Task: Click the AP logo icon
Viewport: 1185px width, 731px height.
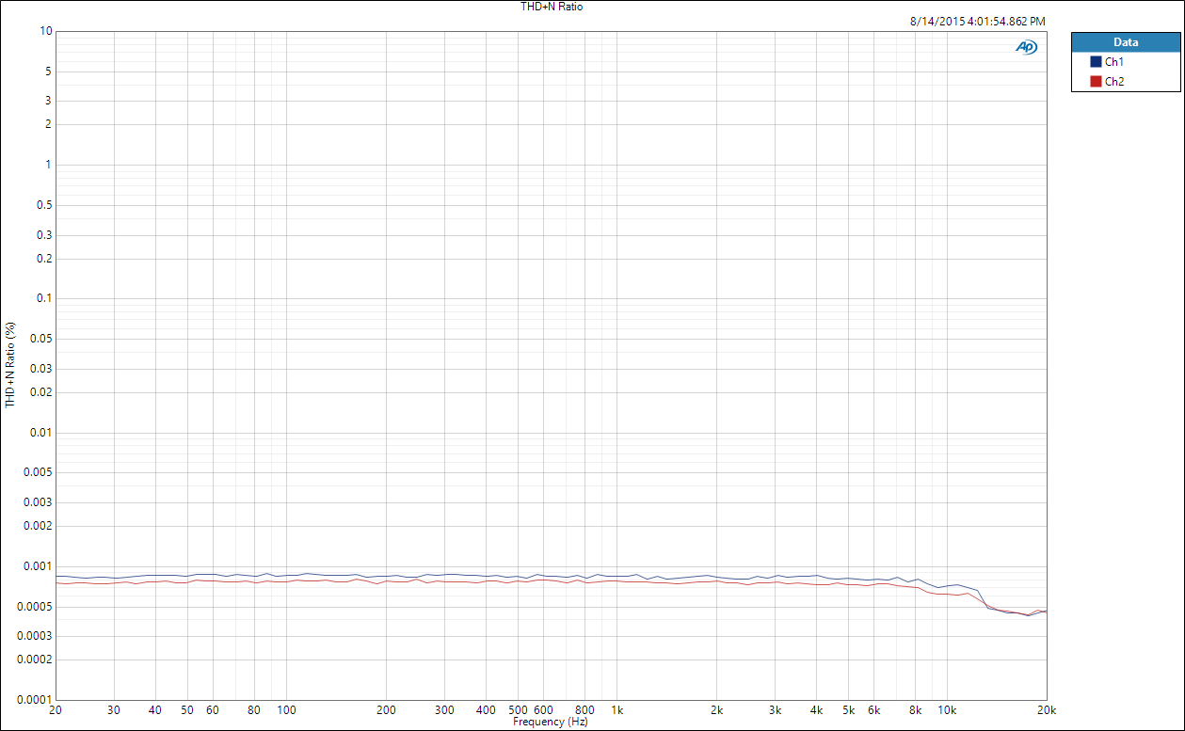Action: pyautogui.click(x=1026, y=47)
